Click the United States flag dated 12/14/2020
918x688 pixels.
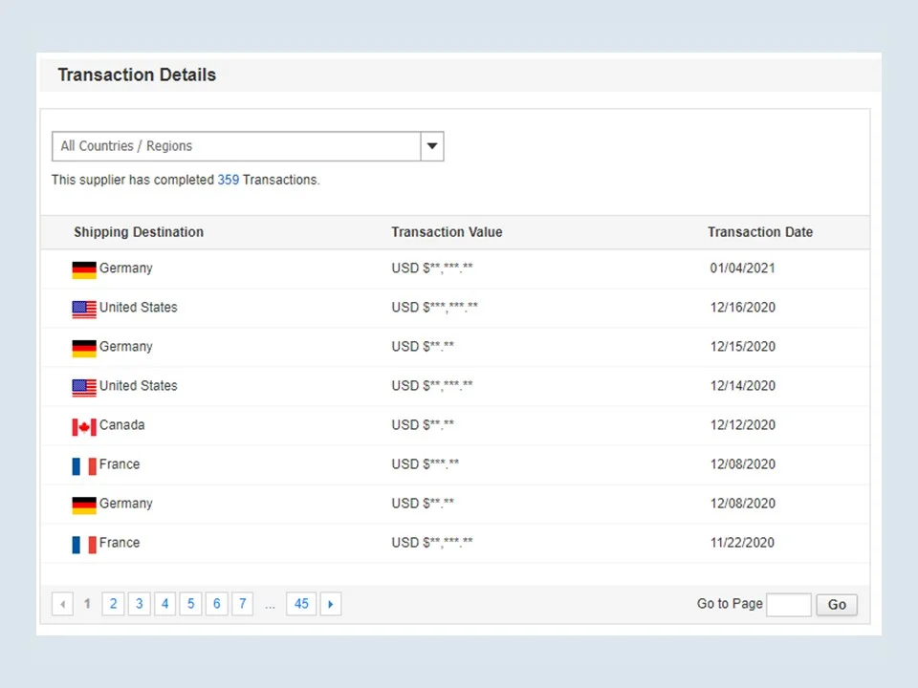84,387
